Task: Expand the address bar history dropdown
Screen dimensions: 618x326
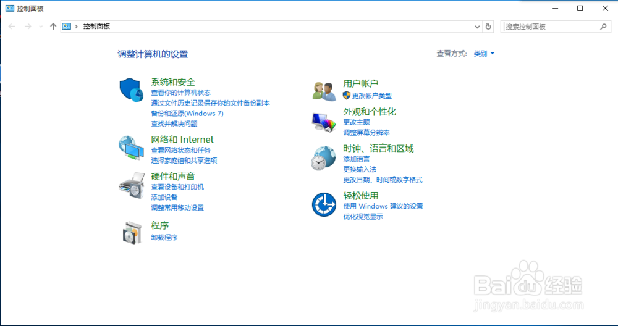Action: coord(477,27)
